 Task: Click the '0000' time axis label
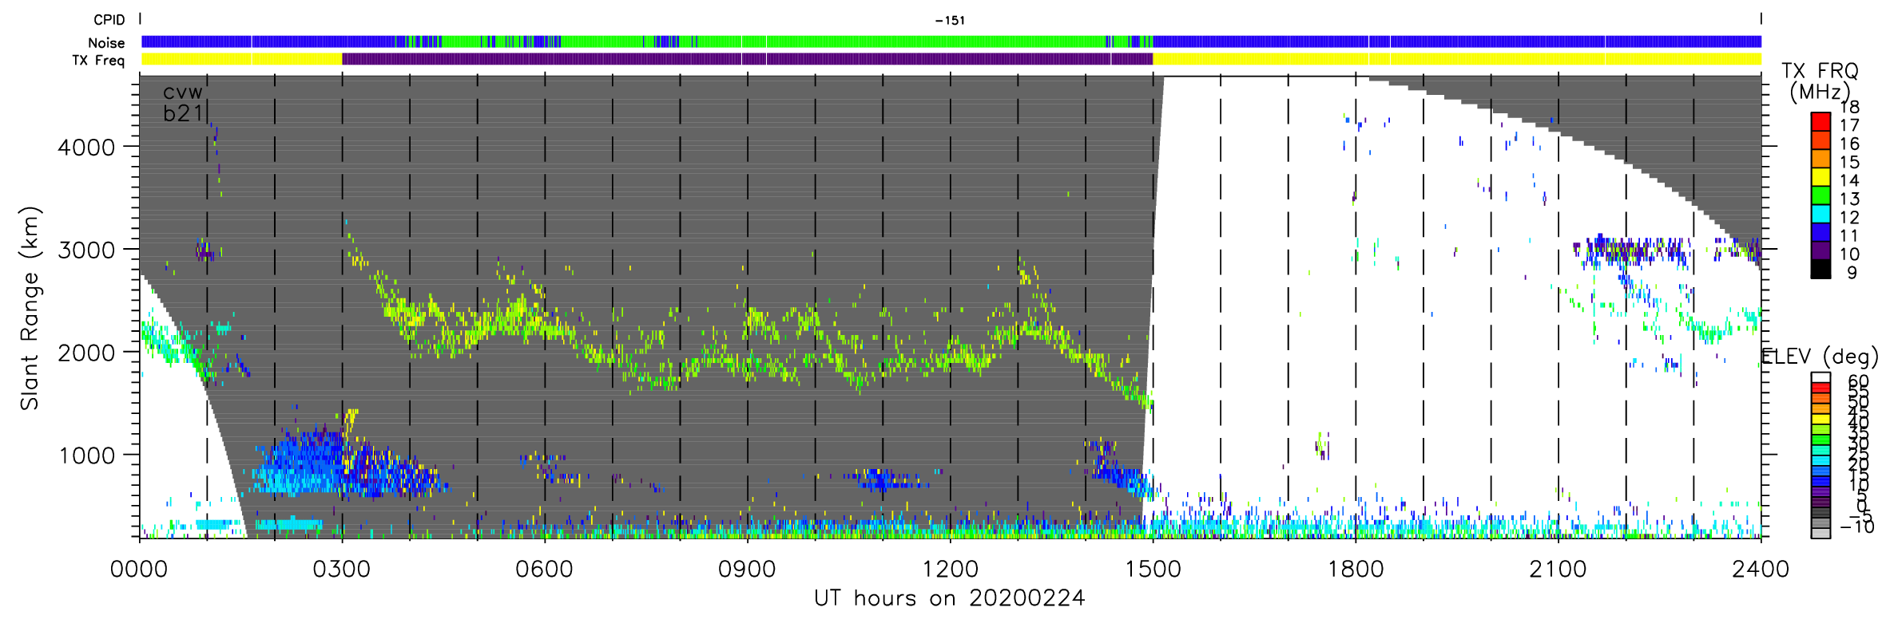(139, 570)
